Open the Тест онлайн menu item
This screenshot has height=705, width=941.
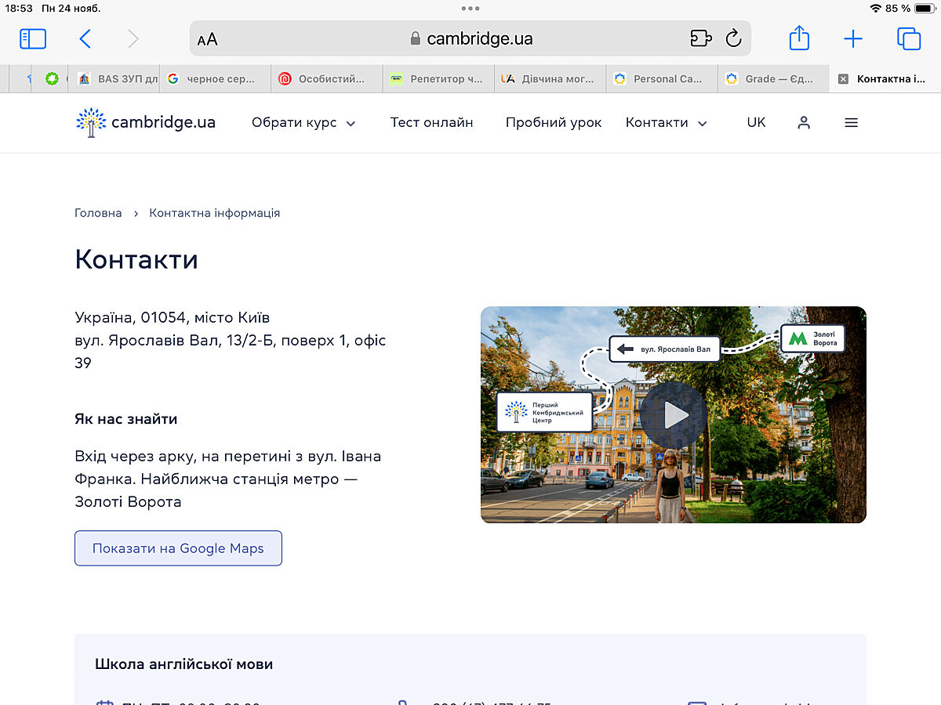coord(431,123)
